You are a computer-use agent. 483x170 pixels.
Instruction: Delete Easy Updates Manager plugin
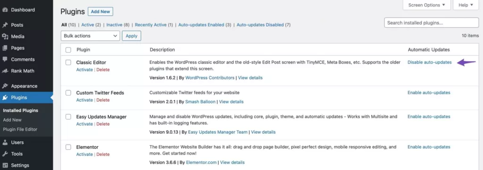pyautogui.click(x=103, y=124)
